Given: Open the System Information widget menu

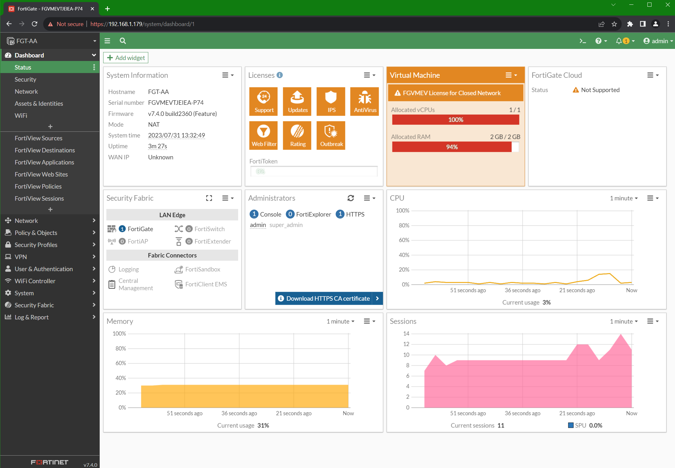Looking at the screenshot, I should coord(228,75).
